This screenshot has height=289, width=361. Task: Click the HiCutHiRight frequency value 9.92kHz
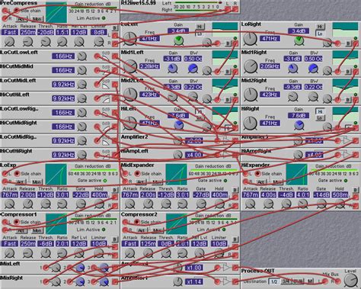[63, 155]
